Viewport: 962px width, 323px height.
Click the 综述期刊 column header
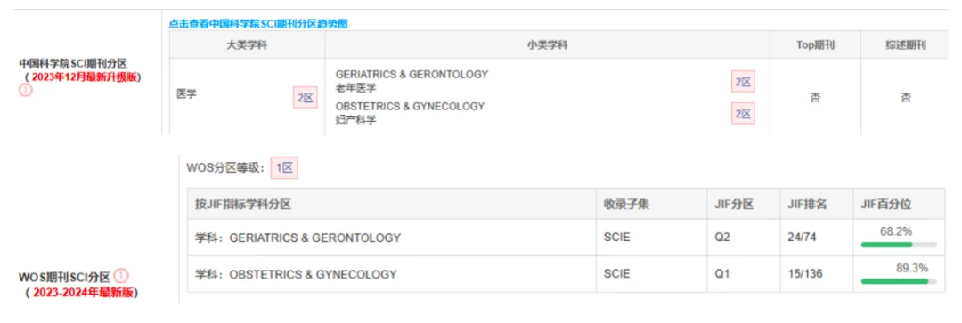coord(905,45)
